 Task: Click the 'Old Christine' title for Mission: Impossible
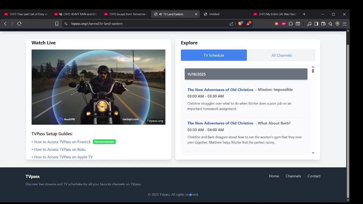pos(220,90)
